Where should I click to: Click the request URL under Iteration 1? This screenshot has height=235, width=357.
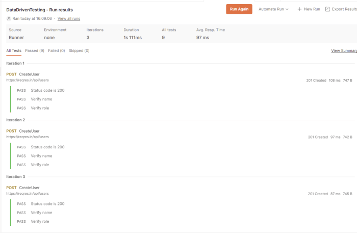tap(28, 80)
